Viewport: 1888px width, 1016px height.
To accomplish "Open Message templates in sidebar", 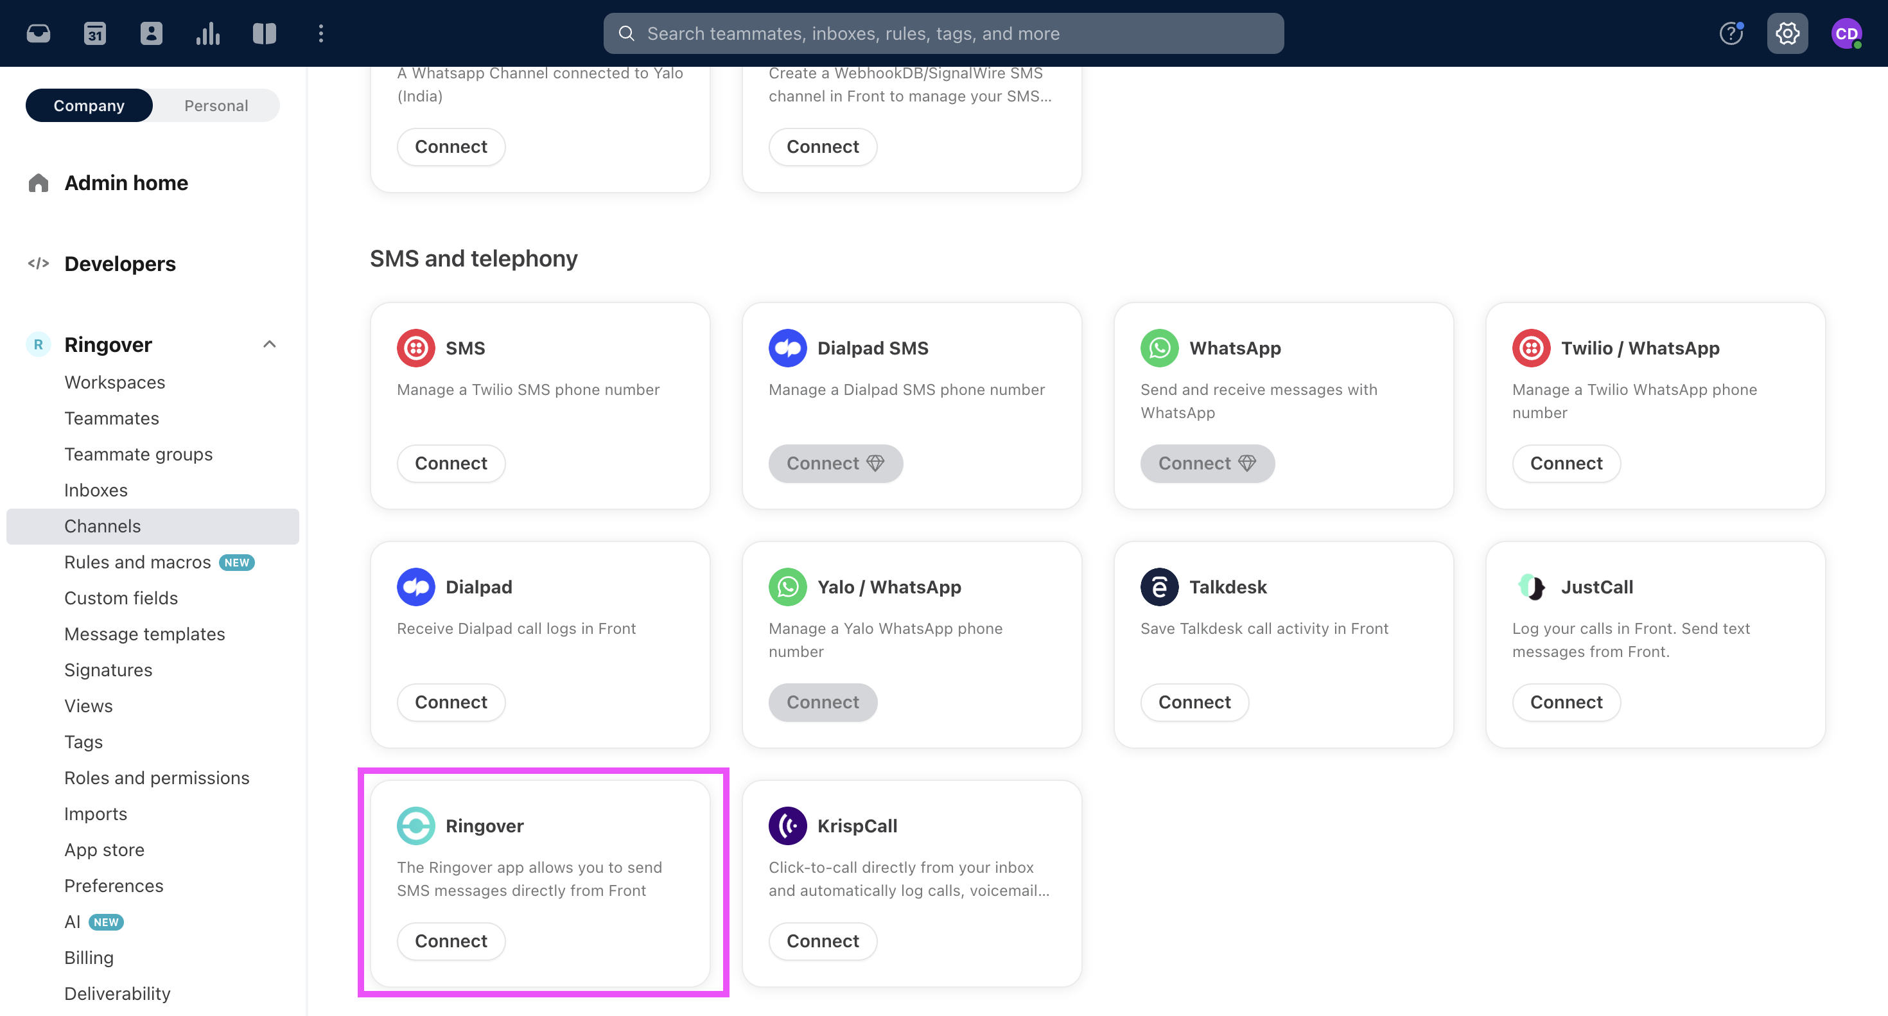I will [x=144, y=634].
